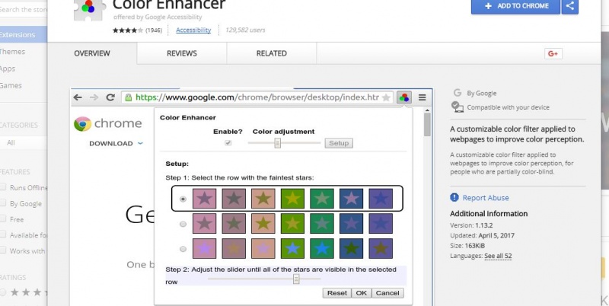
Task: Click the Report Abuse link
Action: point(486,198)
